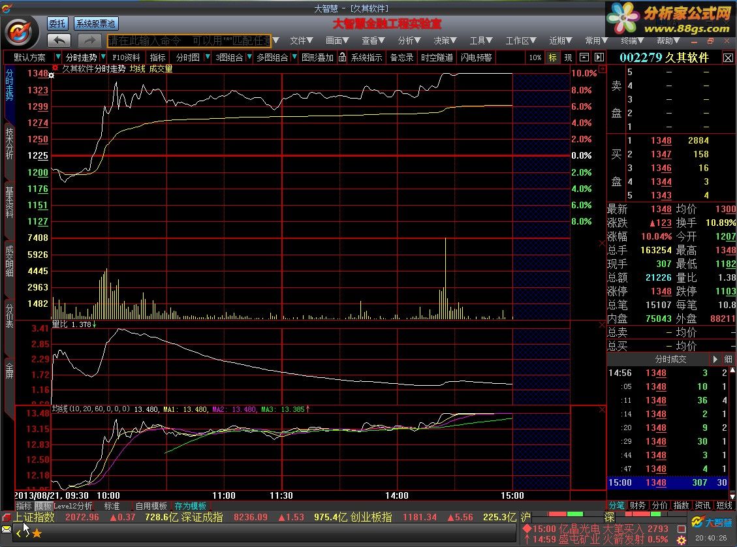This screenshot has height=547, width=737.
Task: Open the 分析 menu dropdown
Action: click(409, 41)
